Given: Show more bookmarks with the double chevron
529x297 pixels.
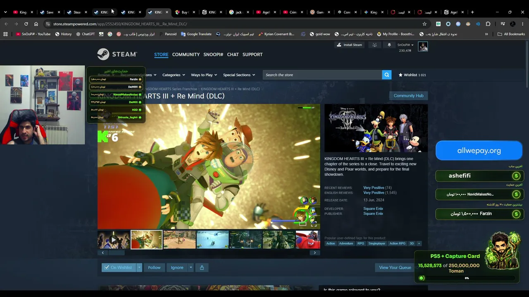Looking at the screenshot, I should coord(486,34).
